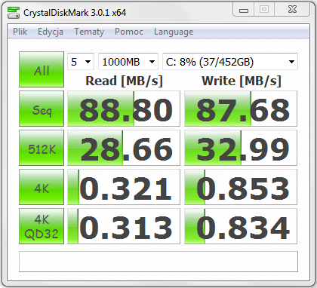The height and width of the screenshot is (288, 317).
Task: Click the Seq read result 88.80
Action: [x=124, y=109]
